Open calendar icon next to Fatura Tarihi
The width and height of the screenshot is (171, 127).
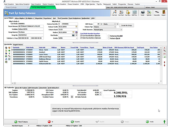click(x=76, y=27)
